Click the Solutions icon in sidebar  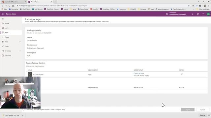pos(3,55)
